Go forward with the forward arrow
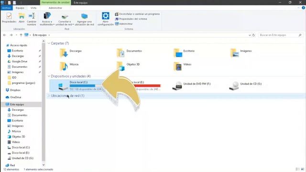The image size is (306, 172). click(11, 35)
